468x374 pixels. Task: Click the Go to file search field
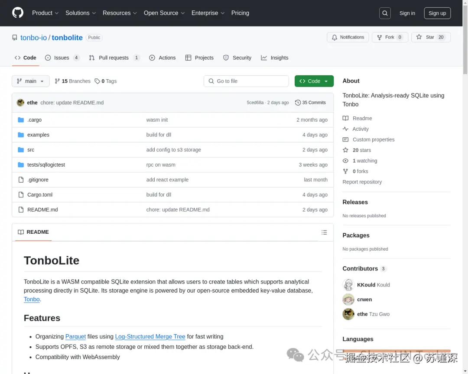(x=246, y=81)
